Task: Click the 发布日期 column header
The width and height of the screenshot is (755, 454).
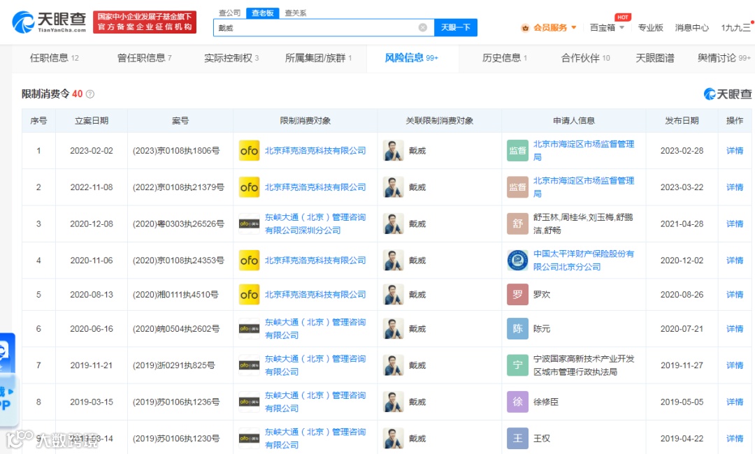Action: tap(682, 120)
